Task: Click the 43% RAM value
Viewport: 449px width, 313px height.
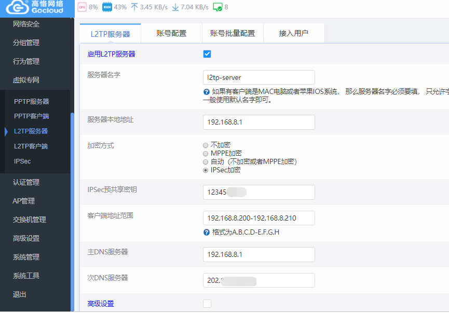Action: pos(120,7)
